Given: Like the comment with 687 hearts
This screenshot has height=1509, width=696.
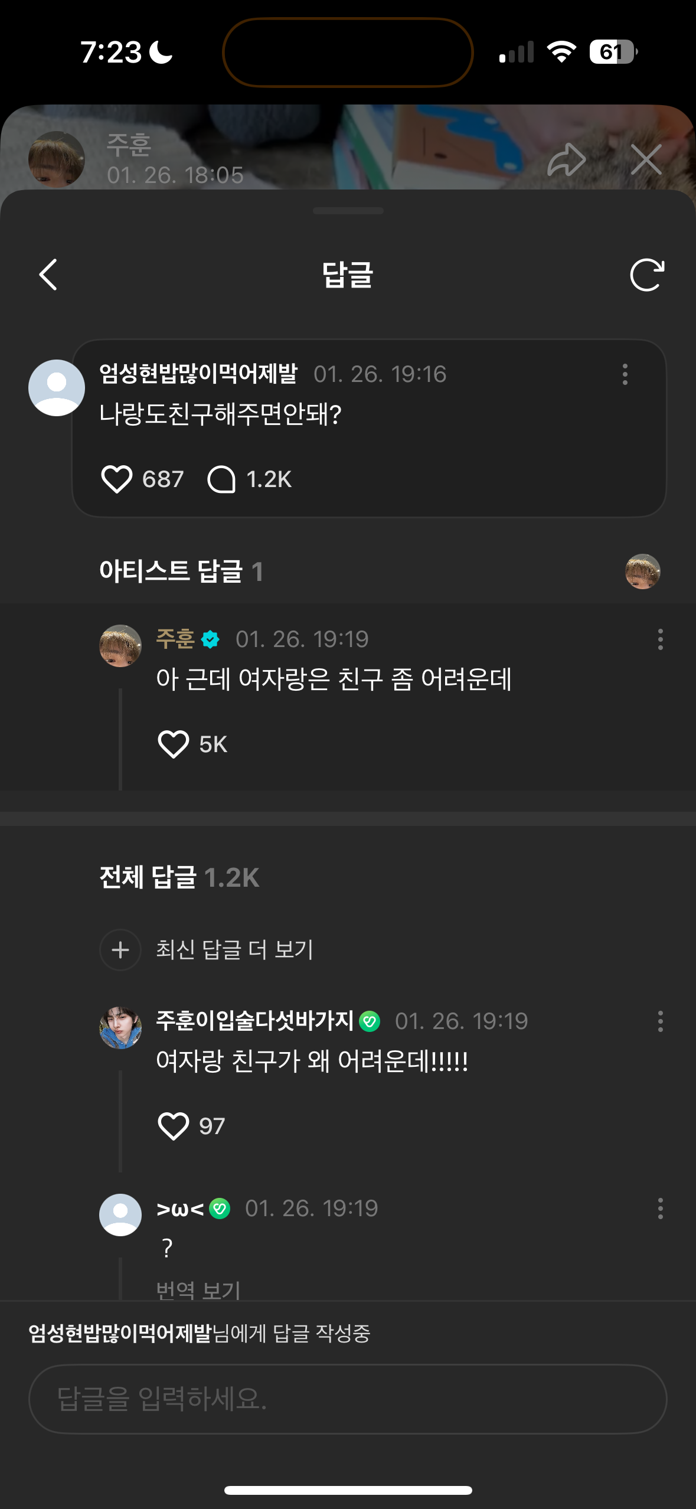Looking at the screenshot, I should [x=117, y=479].
